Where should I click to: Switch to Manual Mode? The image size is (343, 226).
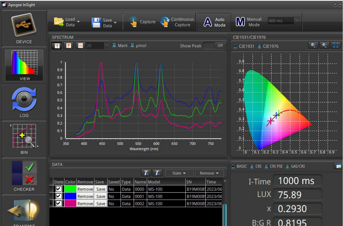(x=248, y=22)
